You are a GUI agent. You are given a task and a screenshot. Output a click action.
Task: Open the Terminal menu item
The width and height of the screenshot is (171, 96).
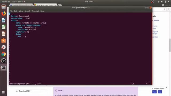pyautogui.click(x=35, y=11)
